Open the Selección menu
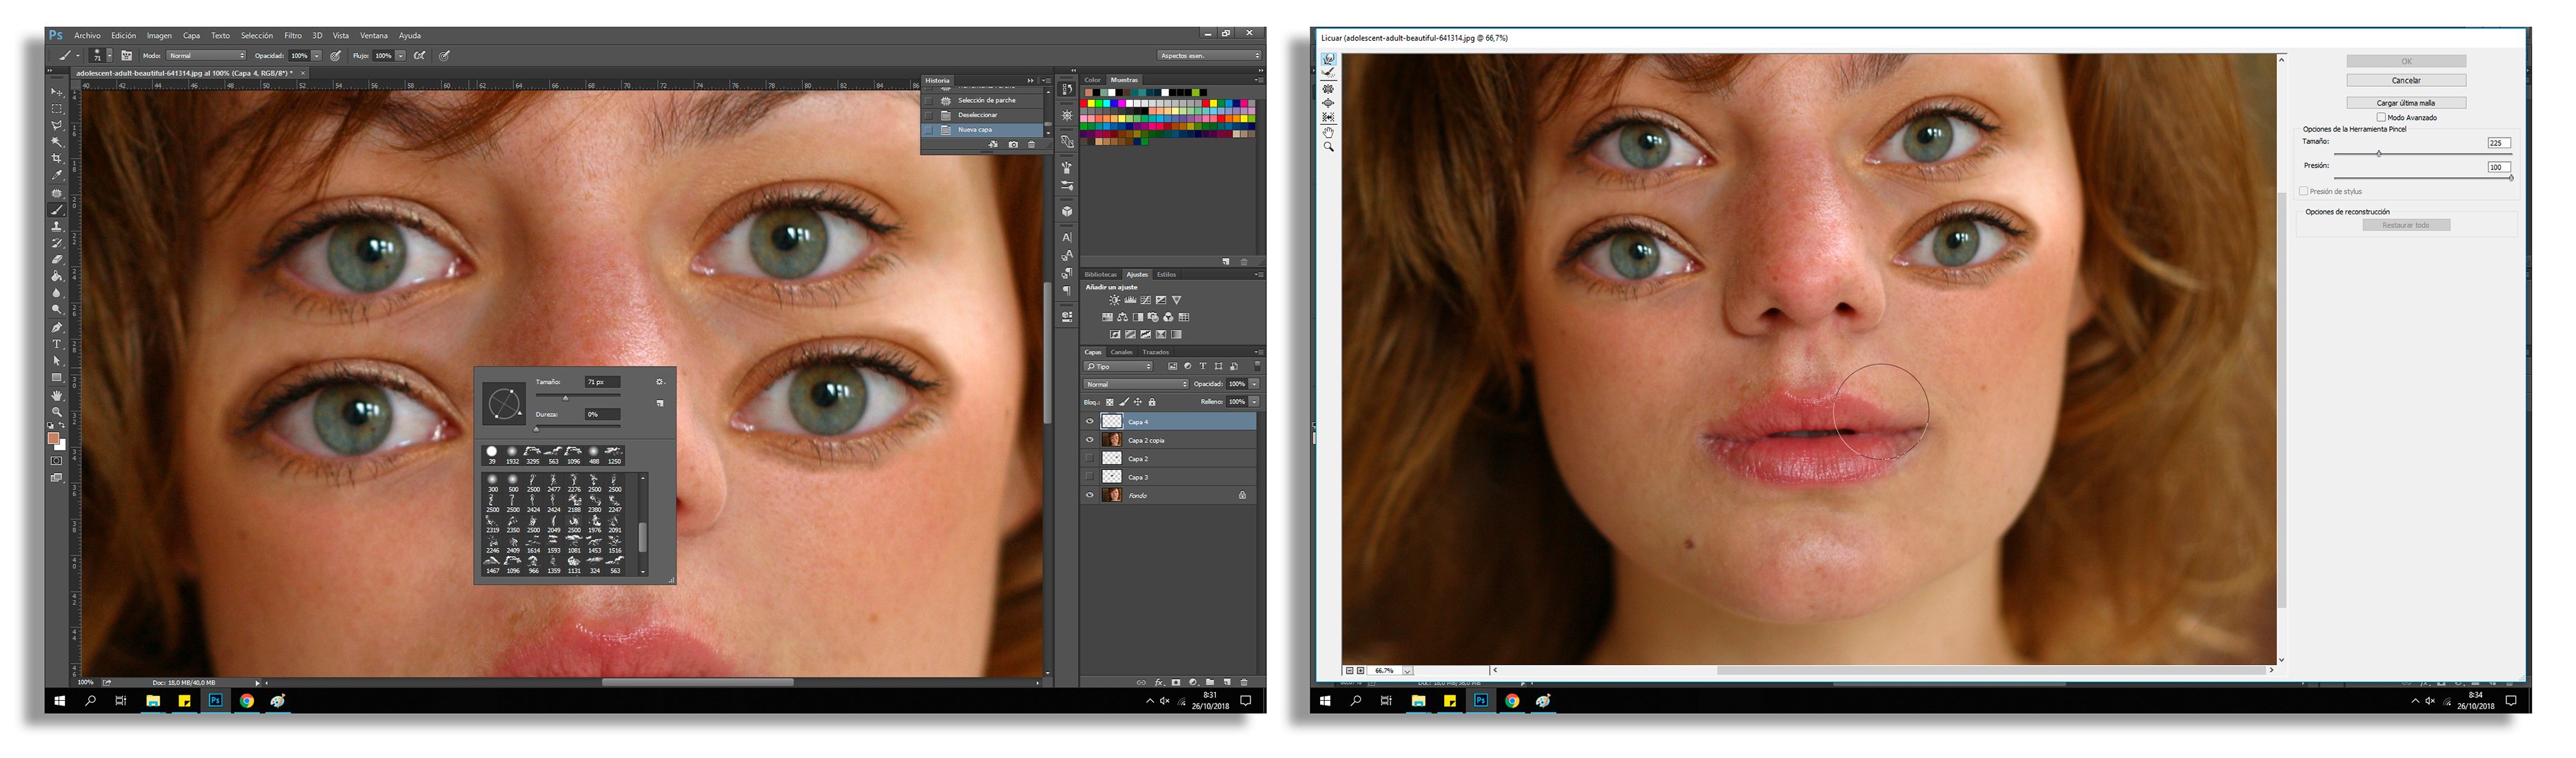This screenshot has height=758, width=2576. [257, 36]
